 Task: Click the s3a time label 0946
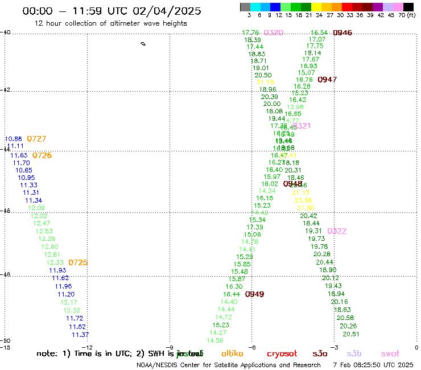point(342,33)
